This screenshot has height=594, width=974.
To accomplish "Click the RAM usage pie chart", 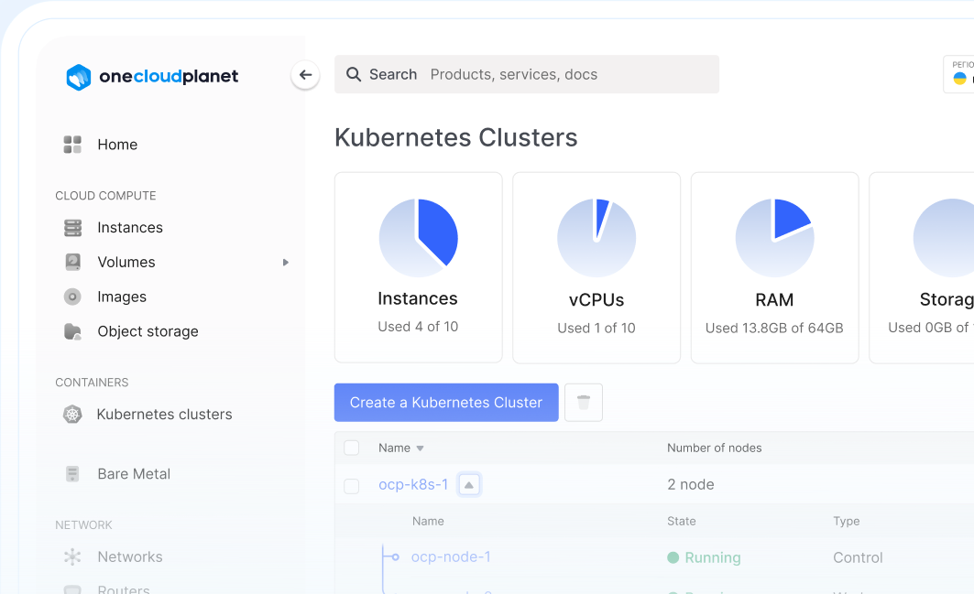I will click(774, 238).
